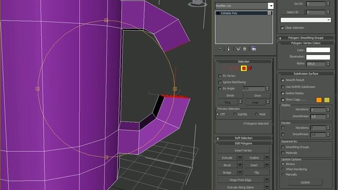Click icon at right of Editable Poly row
Viewport: 338px width, 190px height.
click(x=269, y=13)
